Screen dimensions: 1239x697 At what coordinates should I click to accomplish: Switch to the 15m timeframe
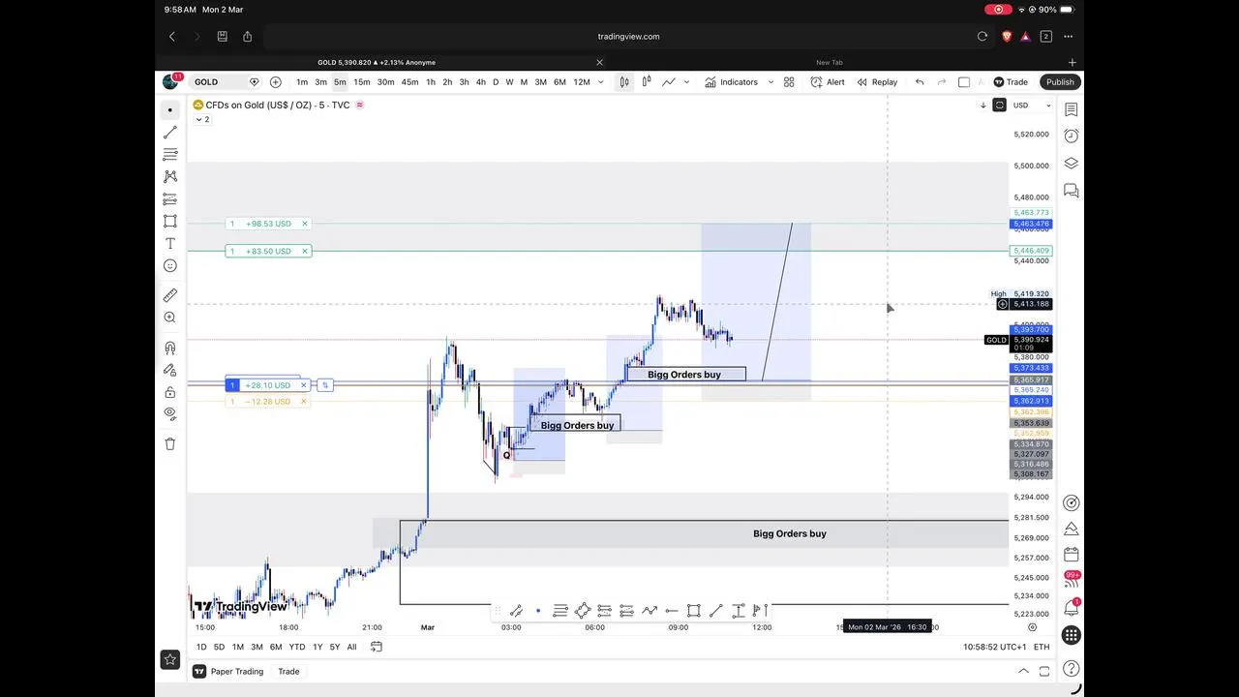(362, 82)
